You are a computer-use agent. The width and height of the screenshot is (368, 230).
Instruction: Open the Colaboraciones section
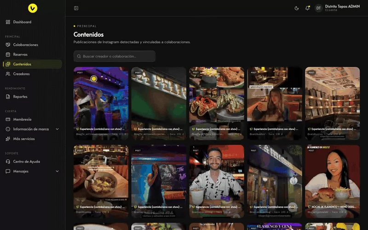32,45
